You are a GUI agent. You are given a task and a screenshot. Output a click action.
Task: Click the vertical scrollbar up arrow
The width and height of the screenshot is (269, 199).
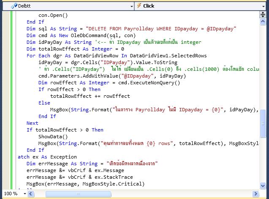(x=263, y=22)
